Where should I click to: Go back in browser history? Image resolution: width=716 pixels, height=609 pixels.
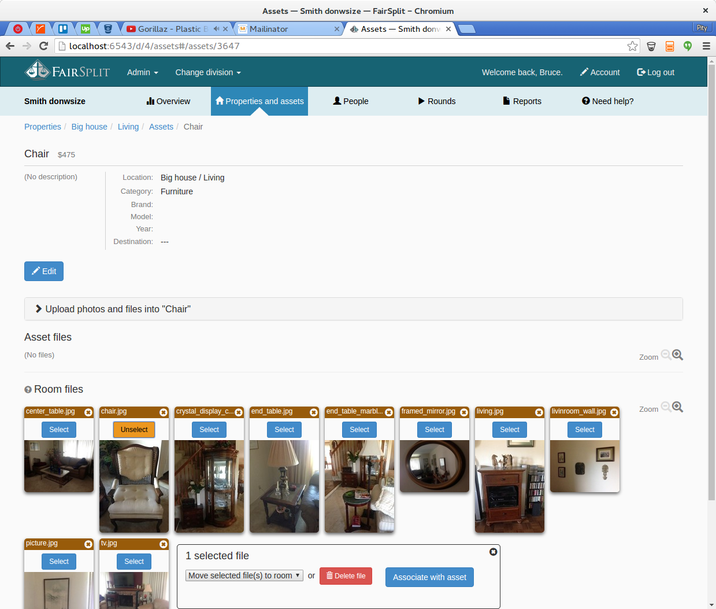(x=10, y=46)
